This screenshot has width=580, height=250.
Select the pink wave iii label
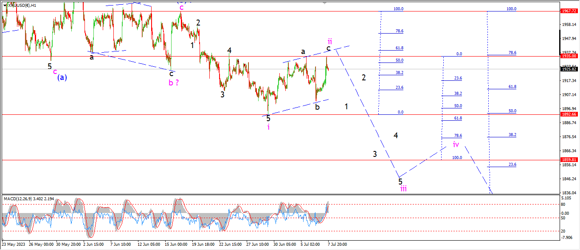(403, 189)
